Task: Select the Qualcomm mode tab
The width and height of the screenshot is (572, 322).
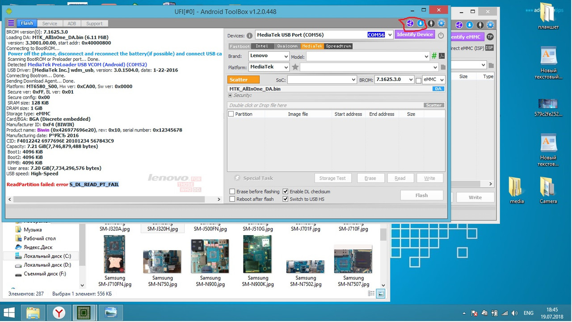Action: click(x=287, y=46)
